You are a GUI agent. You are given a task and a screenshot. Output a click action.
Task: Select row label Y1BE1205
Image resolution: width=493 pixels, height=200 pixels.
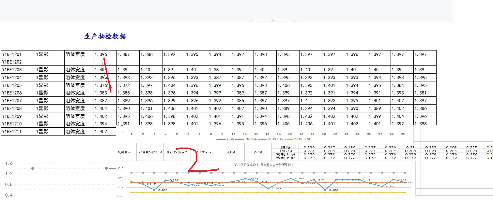point(12,85)
